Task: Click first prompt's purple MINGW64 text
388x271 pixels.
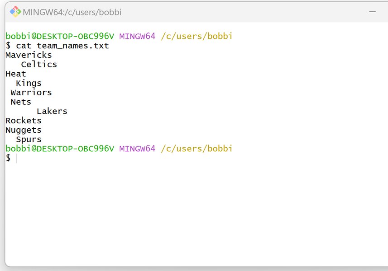Action: click(x=137, y=36)
